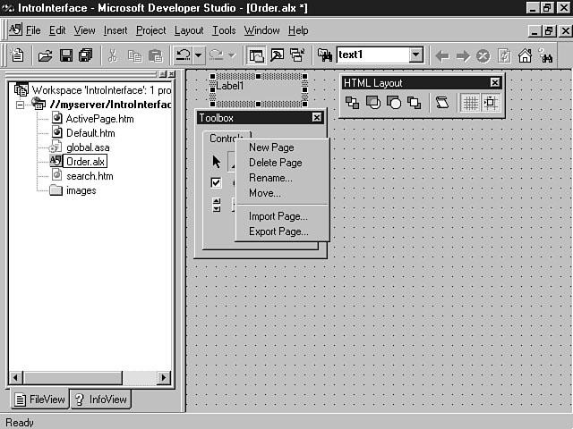573x429 pixels.
Task: Click the Bring to Front layout icon
Action: click(353, 103)
